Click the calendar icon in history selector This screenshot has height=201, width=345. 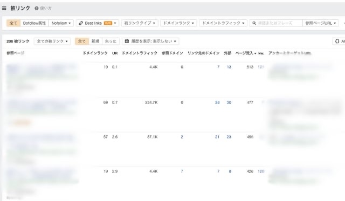[x=127, y=41]
